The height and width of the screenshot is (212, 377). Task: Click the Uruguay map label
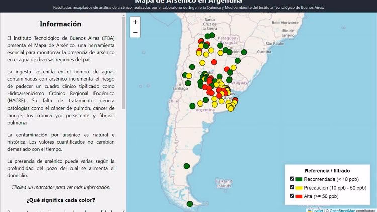click(x=239, y=83)
